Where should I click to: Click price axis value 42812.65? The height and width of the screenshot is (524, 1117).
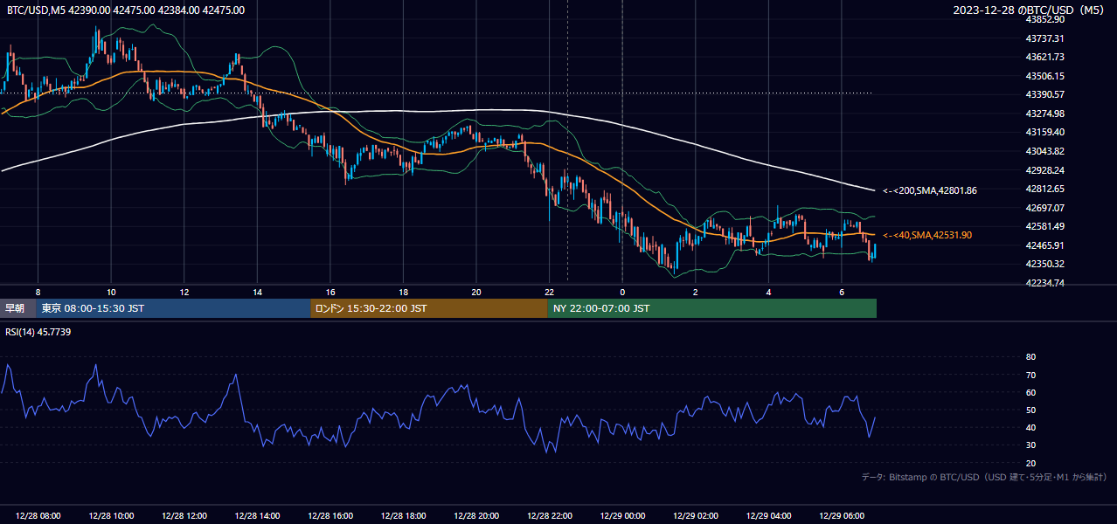pos(1044,189)
